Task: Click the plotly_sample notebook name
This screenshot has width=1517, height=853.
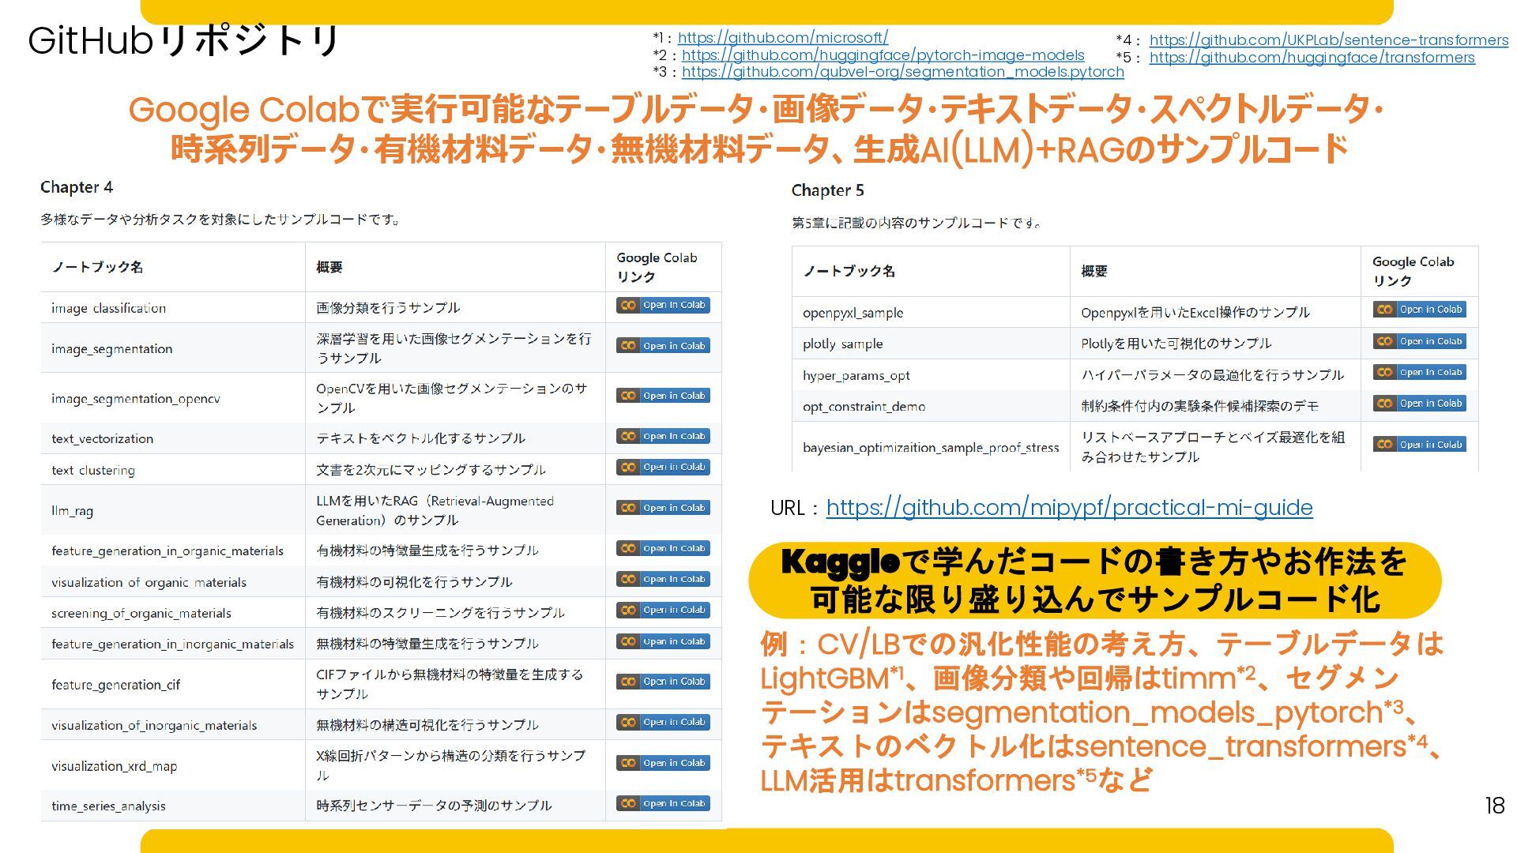Action: click(842, 344)
